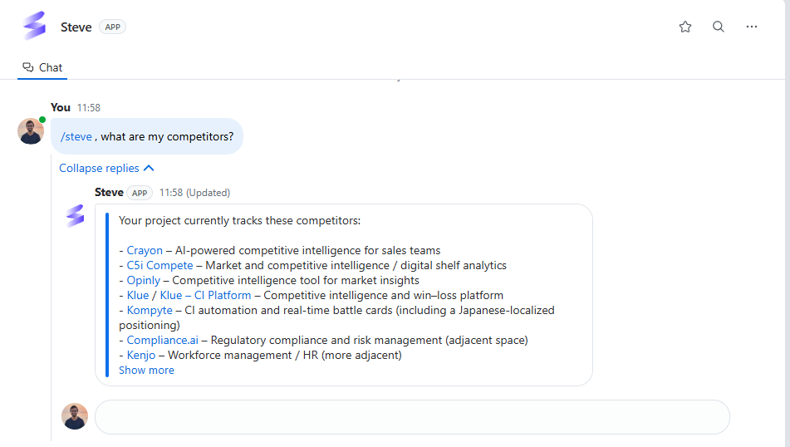Open the Kenjo link
This screenshot has height=447, width=790.
coord(141,356)
